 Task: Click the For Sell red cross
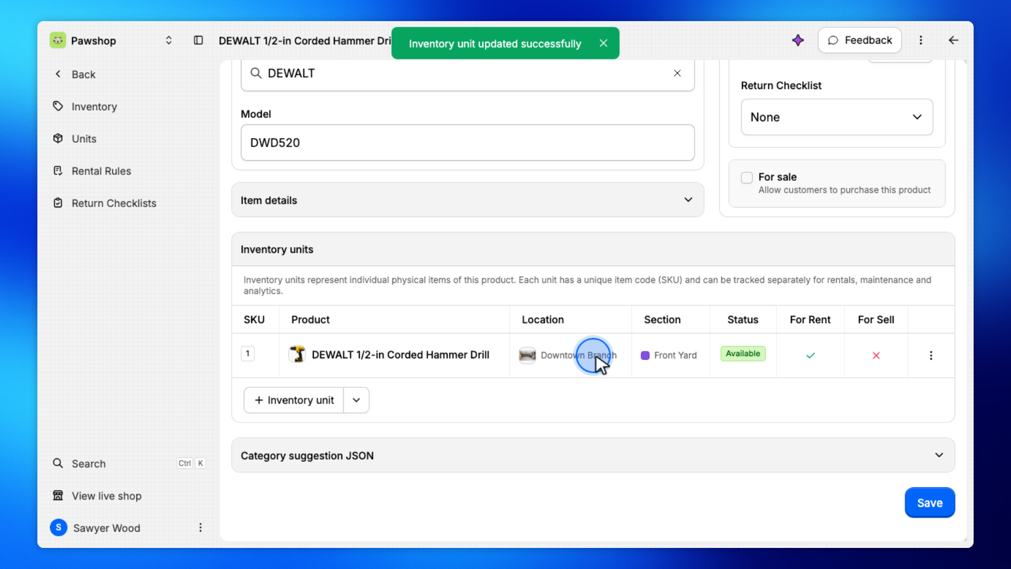point(876,356)
